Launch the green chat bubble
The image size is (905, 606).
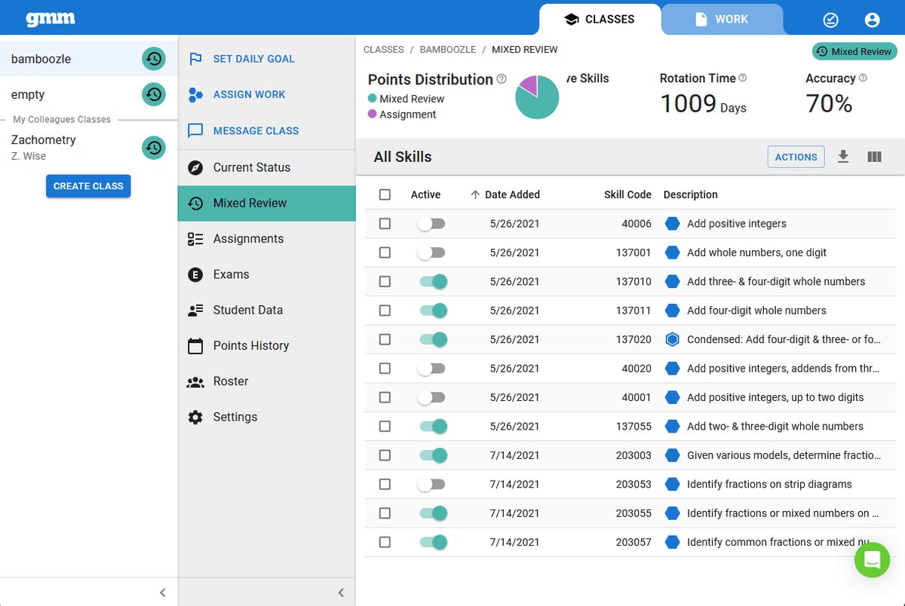pos(873,560)
